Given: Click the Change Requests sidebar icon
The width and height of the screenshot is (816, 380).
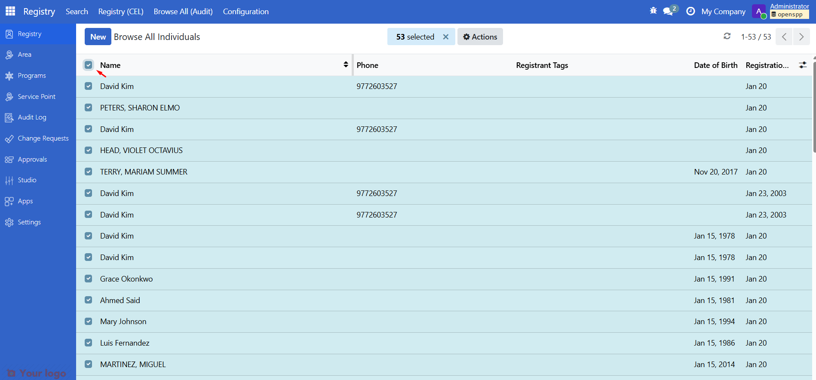Looking at the screenshot, I should coord(9,138).
